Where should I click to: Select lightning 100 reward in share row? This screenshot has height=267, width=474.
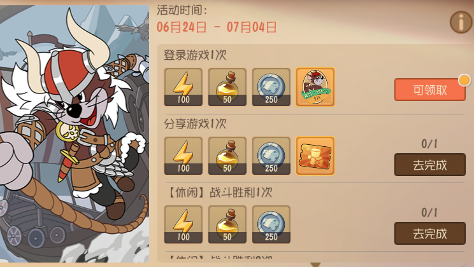[183, 156]
